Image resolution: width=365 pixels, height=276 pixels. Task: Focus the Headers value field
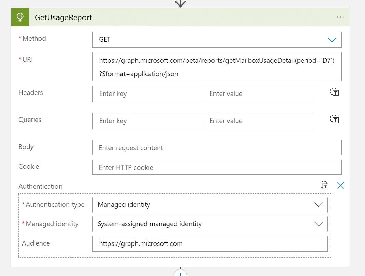pyautogui.click(x=258, y=94)
